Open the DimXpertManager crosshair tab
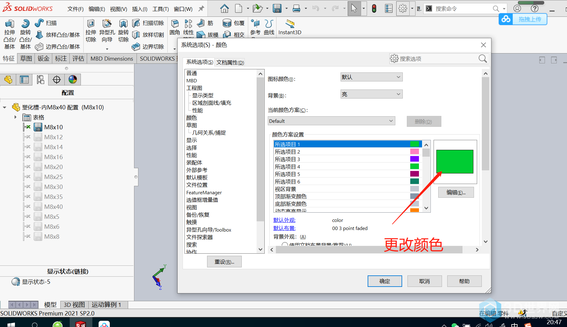 tap(57, 80)
